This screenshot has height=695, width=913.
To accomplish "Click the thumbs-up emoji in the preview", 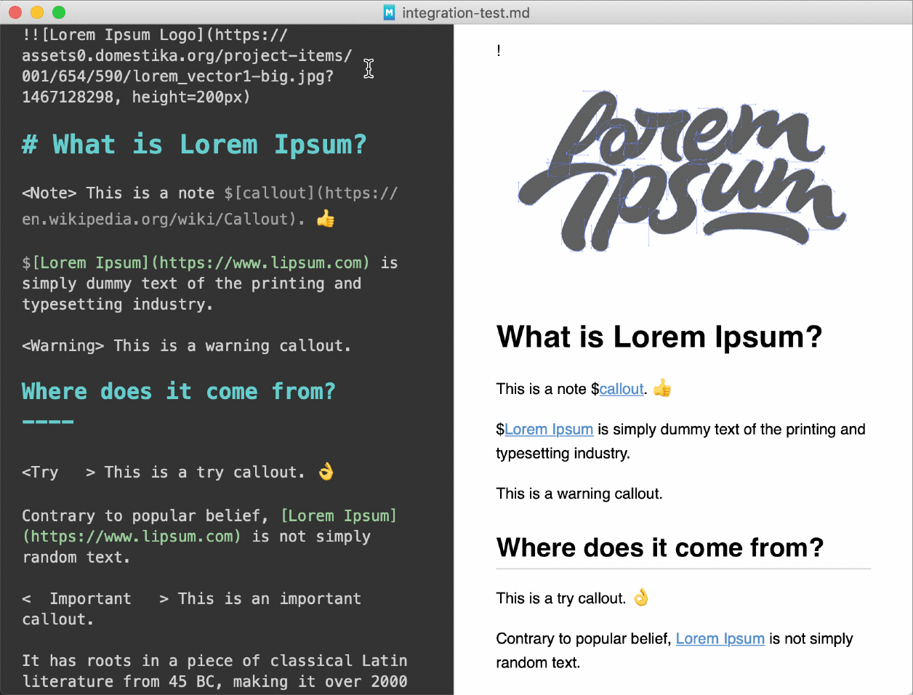I will pyautogui.click(x=662, y=389).
